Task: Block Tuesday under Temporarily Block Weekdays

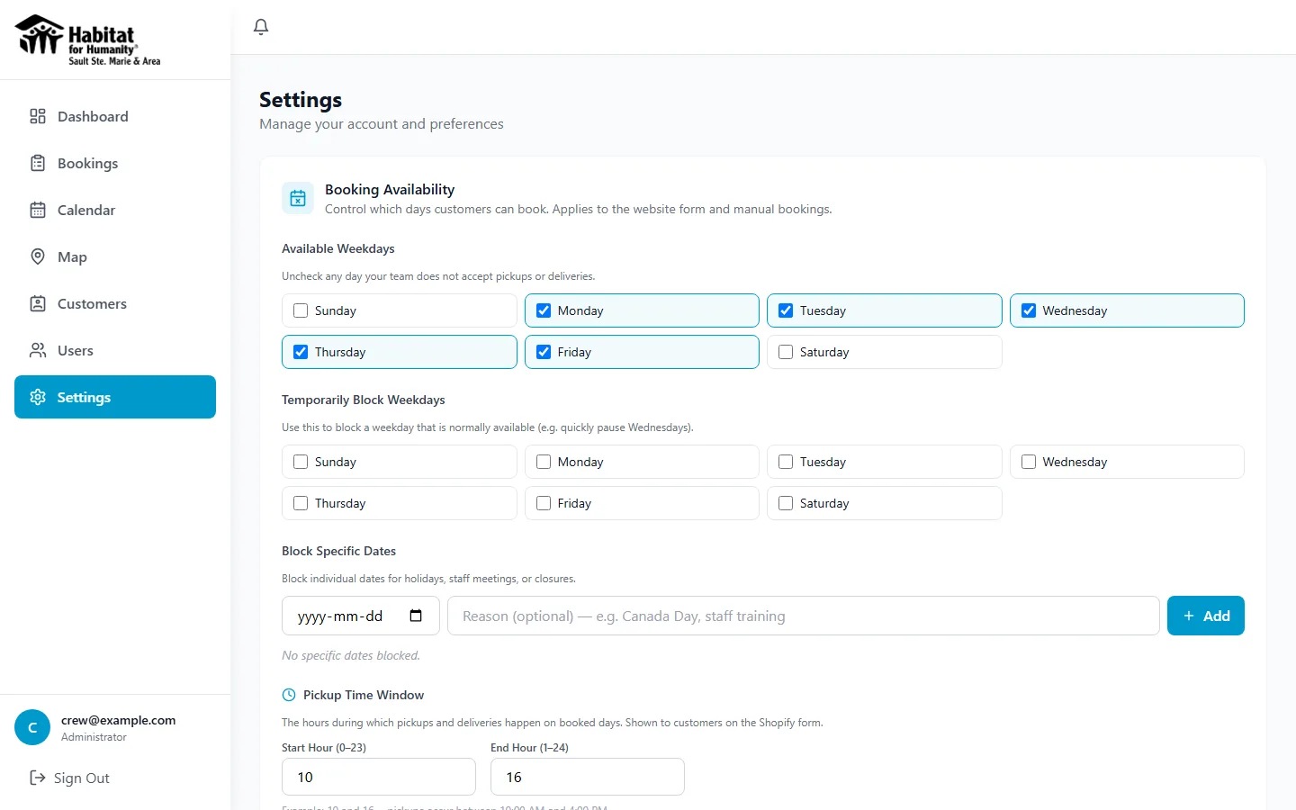Action: [786, 462]
